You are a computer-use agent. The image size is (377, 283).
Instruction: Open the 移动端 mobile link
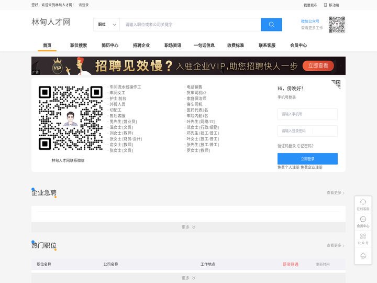(x=331, y=5)
